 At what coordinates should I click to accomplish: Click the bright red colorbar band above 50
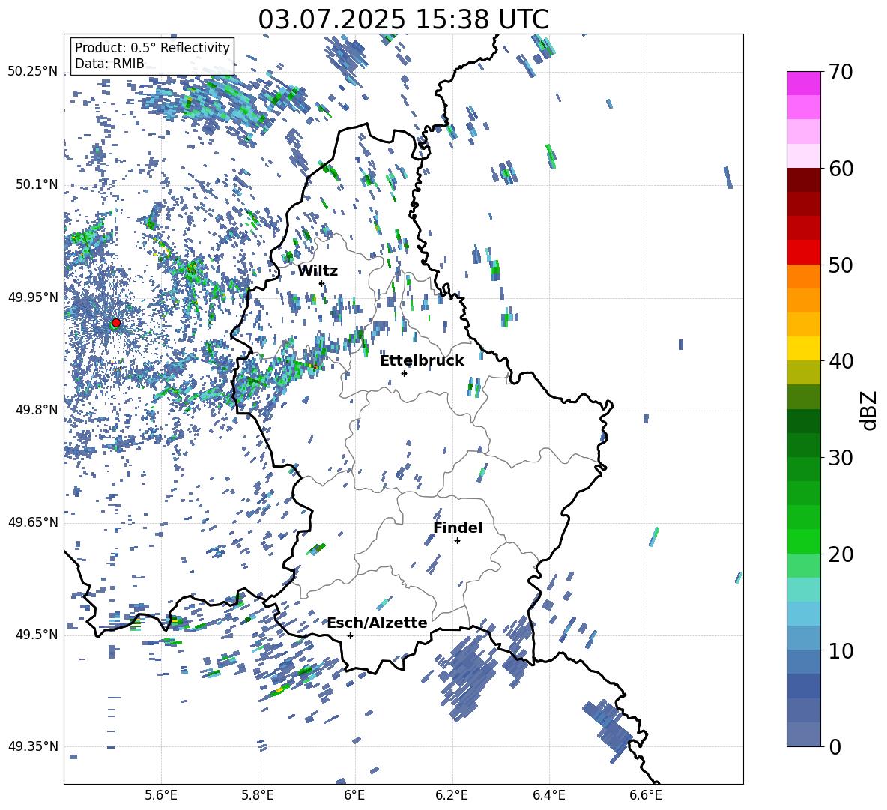(x=803, y=253)
